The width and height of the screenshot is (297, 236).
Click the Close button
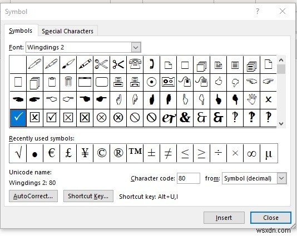pyautogui.click(x=271, y=218)
